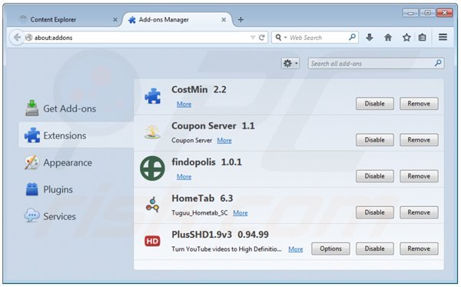Bookmark this page with the star icon
Screen dimensions: 461x287
click(x=406, y=38)
